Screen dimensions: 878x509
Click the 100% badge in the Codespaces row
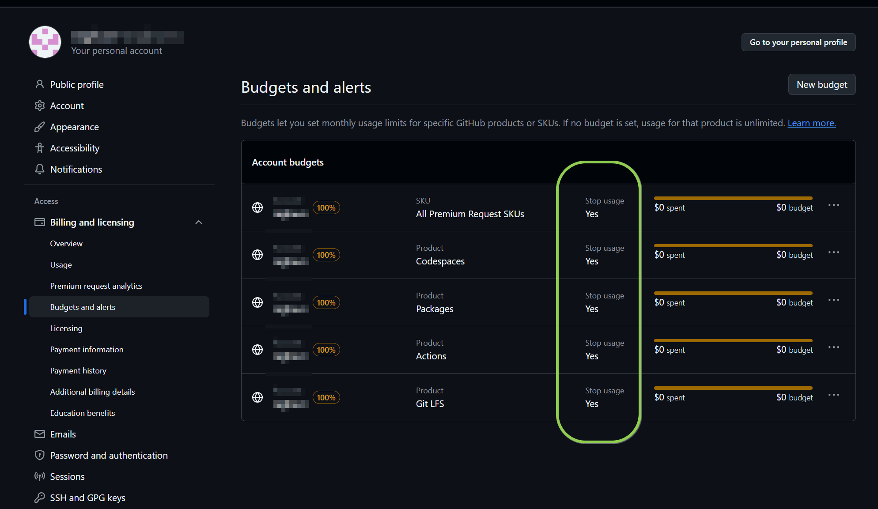coord(326,255)
